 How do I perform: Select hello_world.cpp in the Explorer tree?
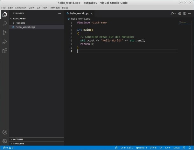[x=37, y=27]
